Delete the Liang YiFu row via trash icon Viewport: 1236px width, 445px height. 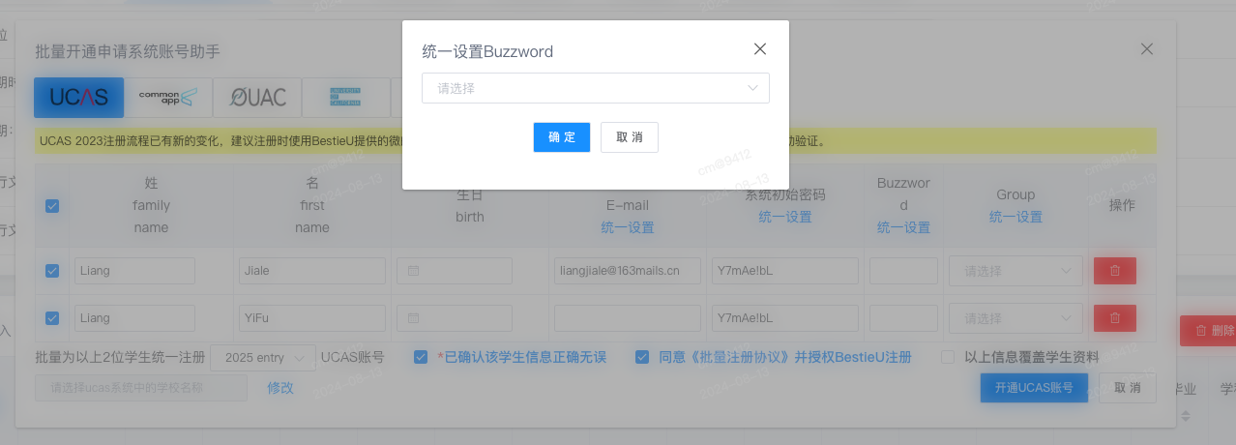click(x=1115, y=317)
